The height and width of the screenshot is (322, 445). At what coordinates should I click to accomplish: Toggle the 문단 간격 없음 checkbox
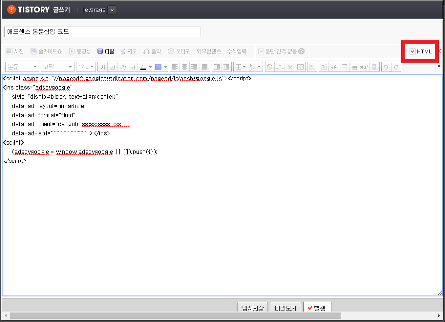coord(261,51)
